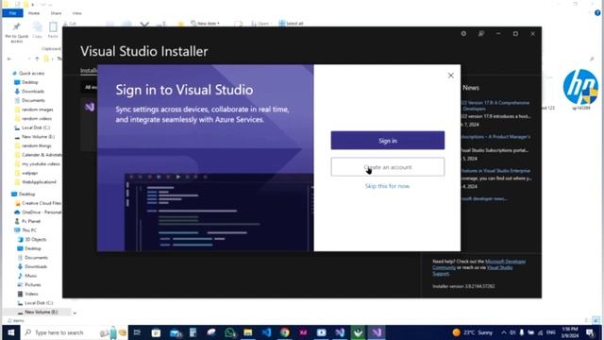
Task: Open the random videos folder
Action: [37, 119]
